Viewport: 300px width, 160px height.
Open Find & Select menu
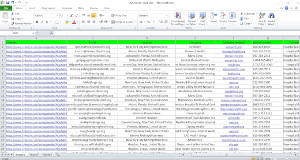[x=271, y=19]
